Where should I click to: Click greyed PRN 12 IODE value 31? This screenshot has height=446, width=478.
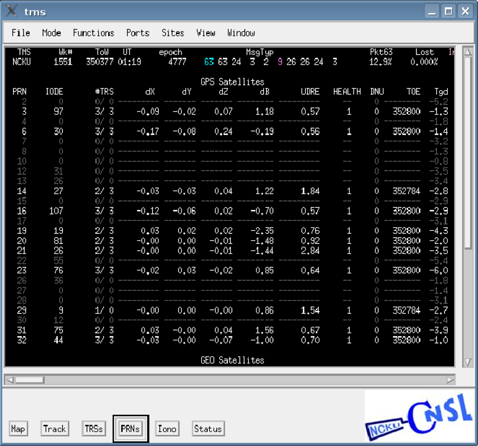point(58,171)
